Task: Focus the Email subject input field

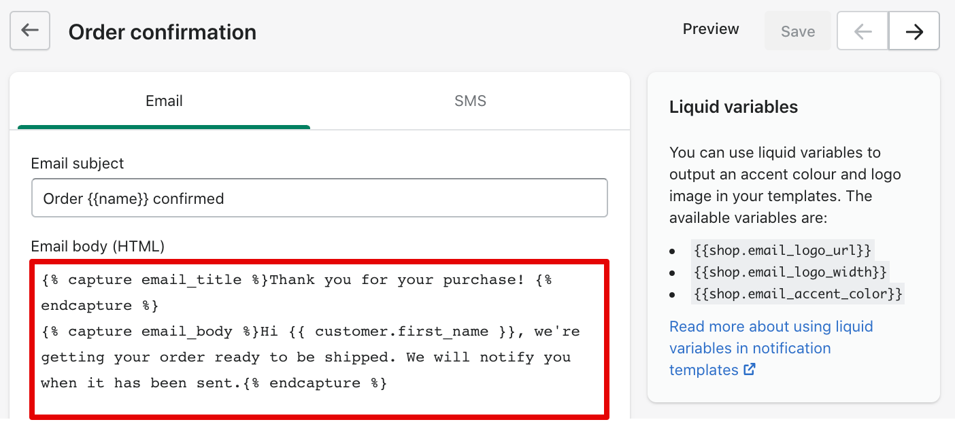Action: point(319,198)
